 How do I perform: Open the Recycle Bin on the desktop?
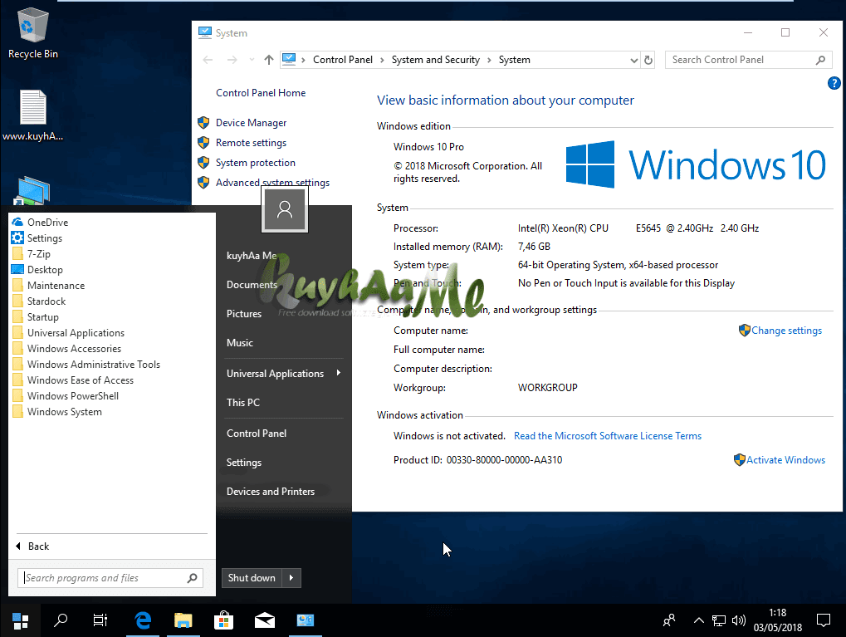(x=32, y=27)
